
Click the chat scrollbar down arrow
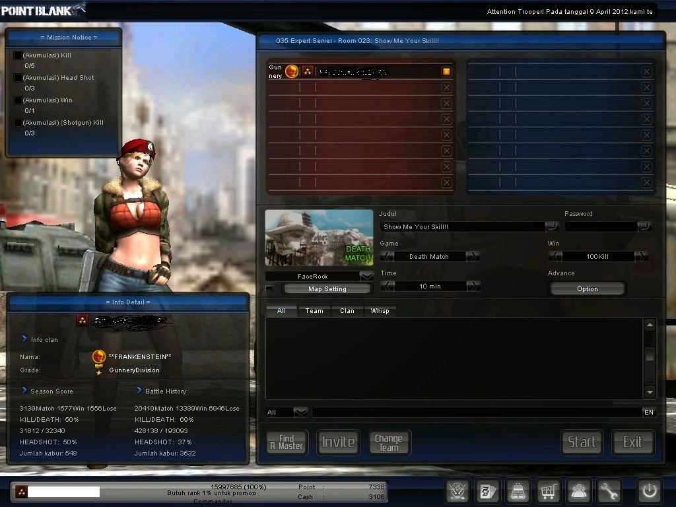(x=650, y=392)
